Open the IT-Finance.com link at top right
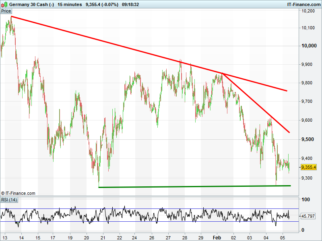322x241 pixels. click(x=303, y=4)
